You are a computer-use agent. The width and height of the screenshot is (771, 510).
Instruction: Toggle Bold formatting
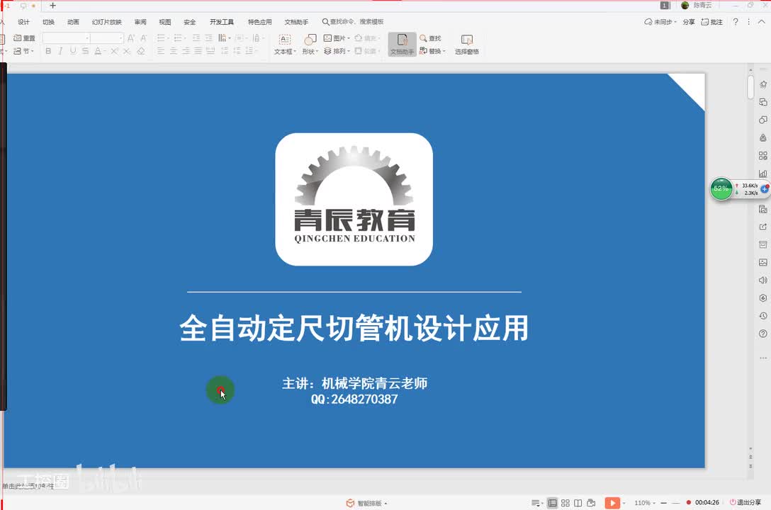pyautogui.click(x=48, y=51)
